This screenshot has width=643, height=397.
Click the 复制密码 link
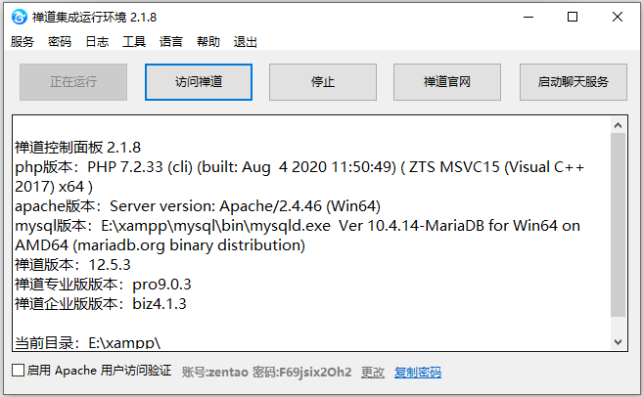418,372
